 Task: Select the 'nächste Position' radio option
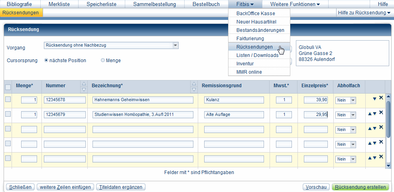46,61
